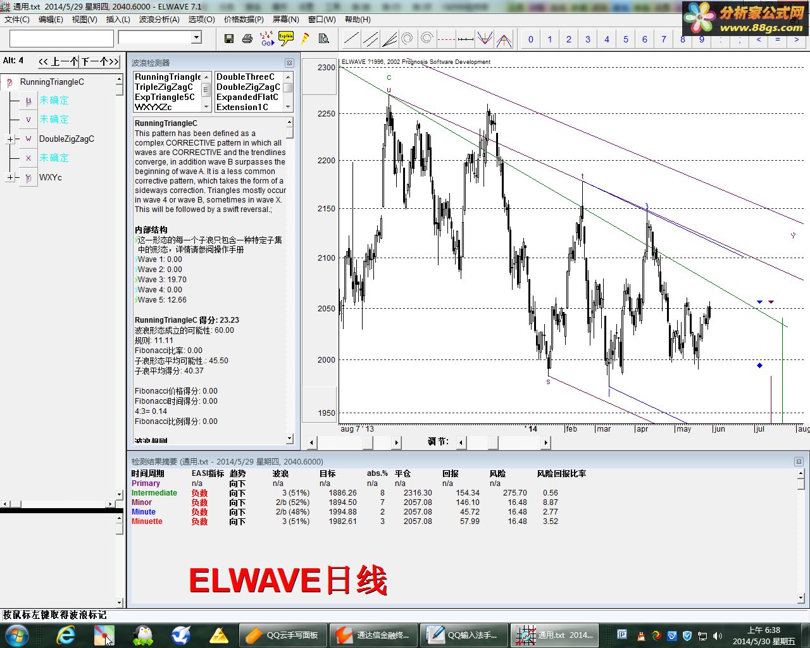The width and height of the screenshot is (810, 648).
Task: Select the parallel channel lines tool
Action: 370,39
